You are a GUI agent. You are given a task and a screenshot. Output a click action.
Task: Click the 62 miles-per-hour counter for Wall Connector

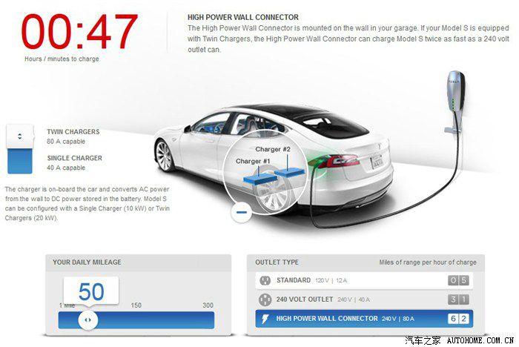click(458, 319)
